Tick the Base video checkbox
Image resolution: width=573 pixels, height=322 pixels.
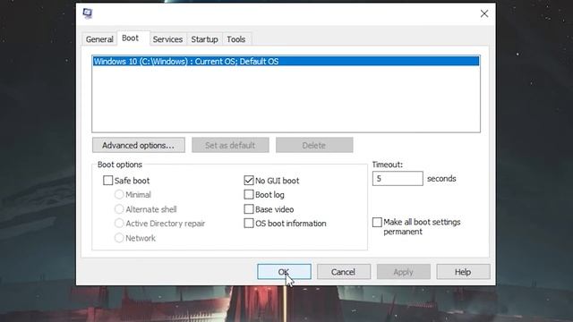[249, 209]
